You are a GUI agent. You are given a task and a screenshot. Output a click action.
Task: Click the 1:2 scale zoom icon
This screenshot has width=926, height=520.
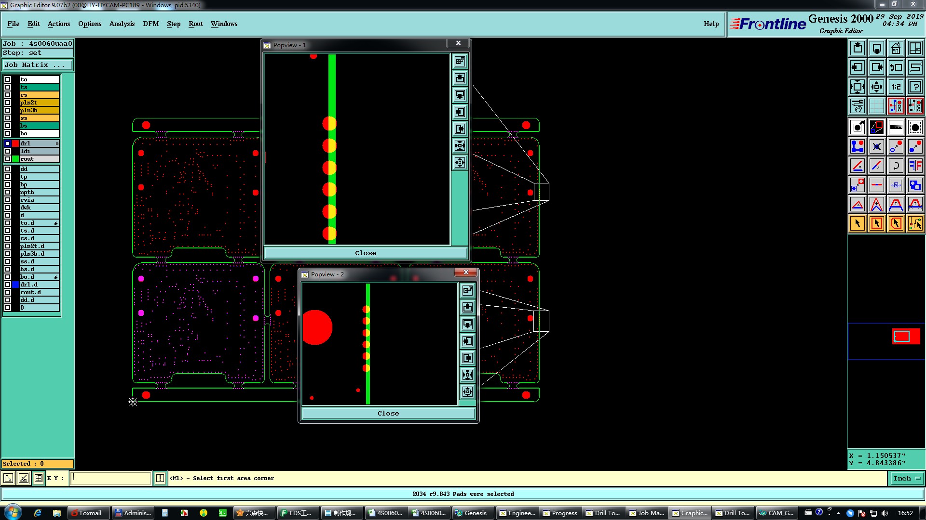pos(896,87)
